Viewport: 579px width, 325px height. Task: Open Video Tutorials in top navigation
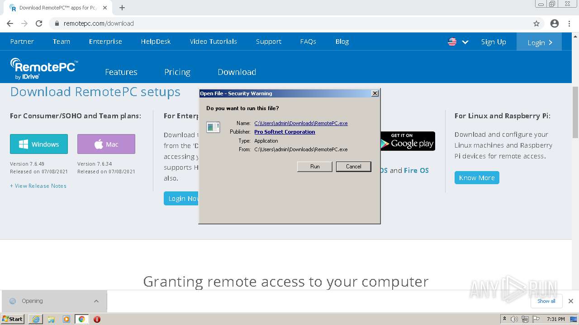[x=213, y=42]
